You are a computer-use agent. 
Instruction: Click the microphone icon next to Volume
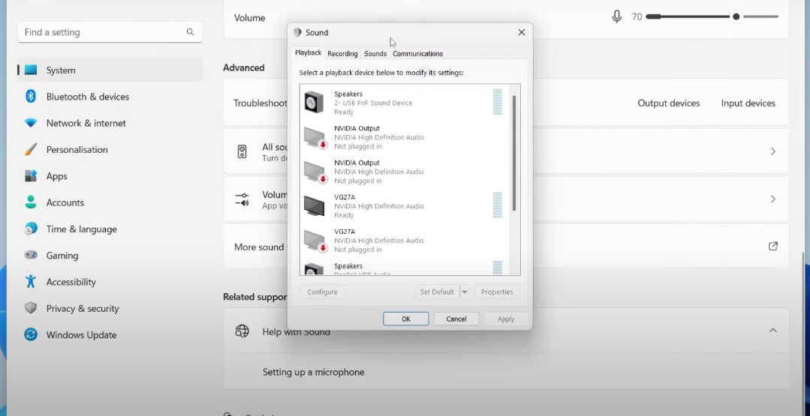(616, 17)
